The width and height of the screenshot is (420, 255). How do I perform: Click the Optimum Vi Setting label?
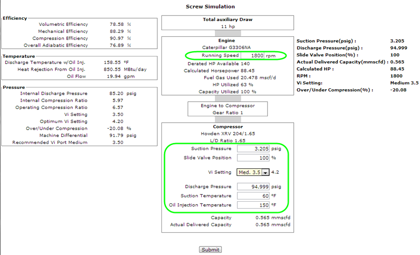tap(64, 121)
